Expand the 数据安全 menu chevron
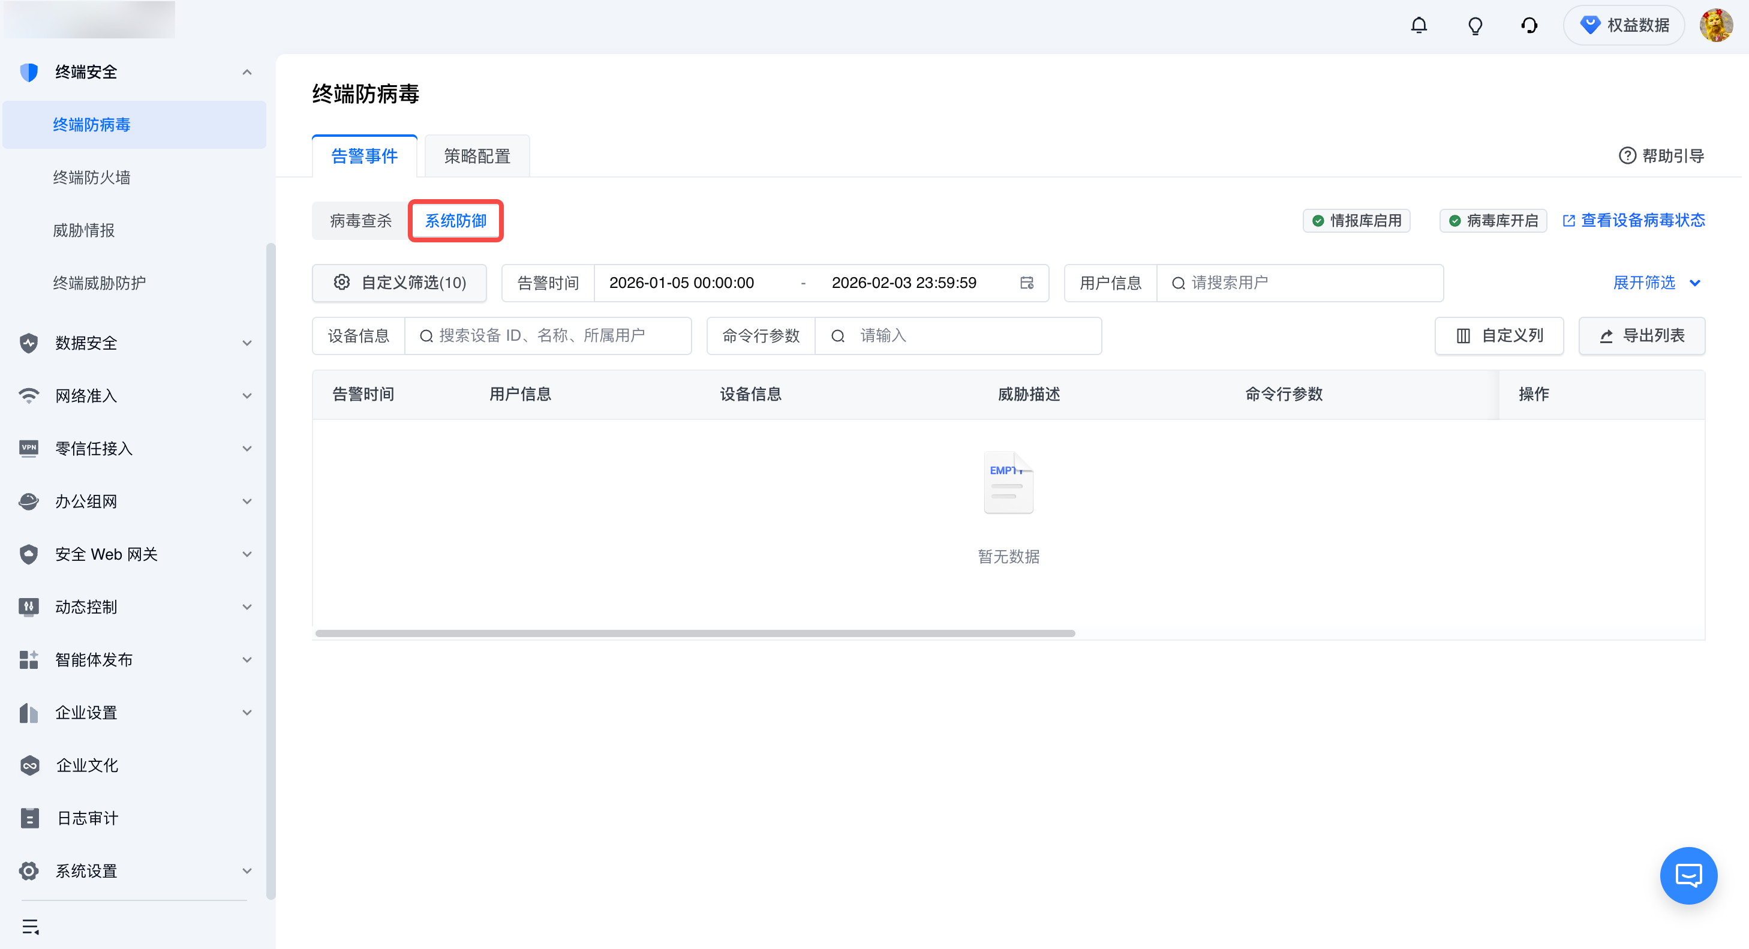The width and height of the screenshot is (1749, 949). [x=247, y=343]
